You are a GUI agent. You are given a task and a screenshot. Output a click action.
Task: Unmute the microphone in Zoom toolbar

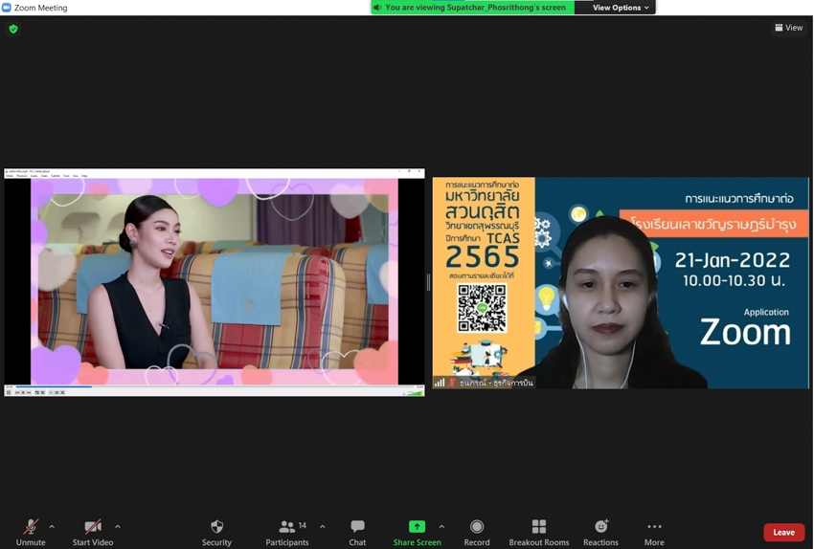coord(31,533)
